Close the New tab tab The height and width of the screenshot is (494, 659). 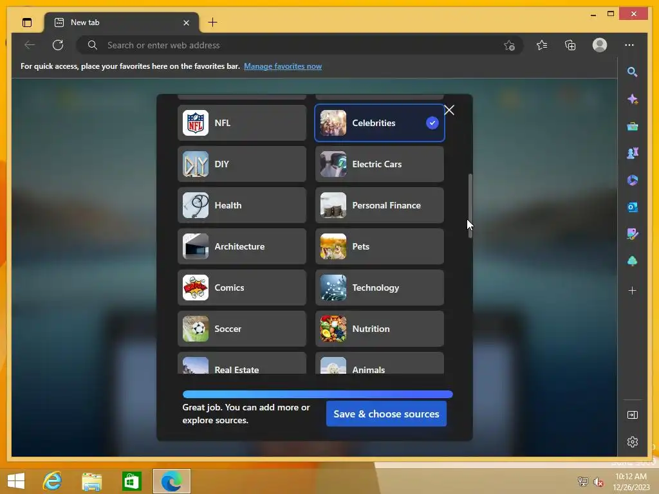pos(186,23)
